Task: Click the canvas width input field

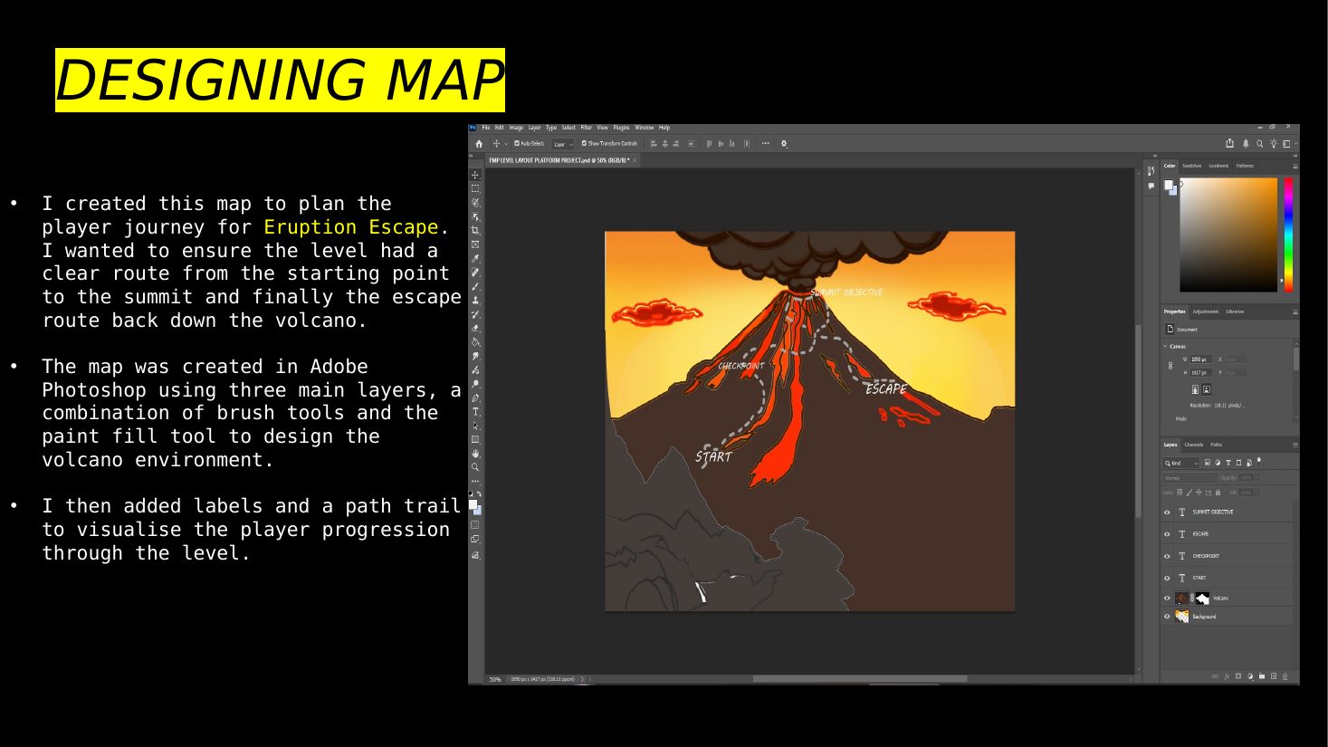Action: 1201,359
